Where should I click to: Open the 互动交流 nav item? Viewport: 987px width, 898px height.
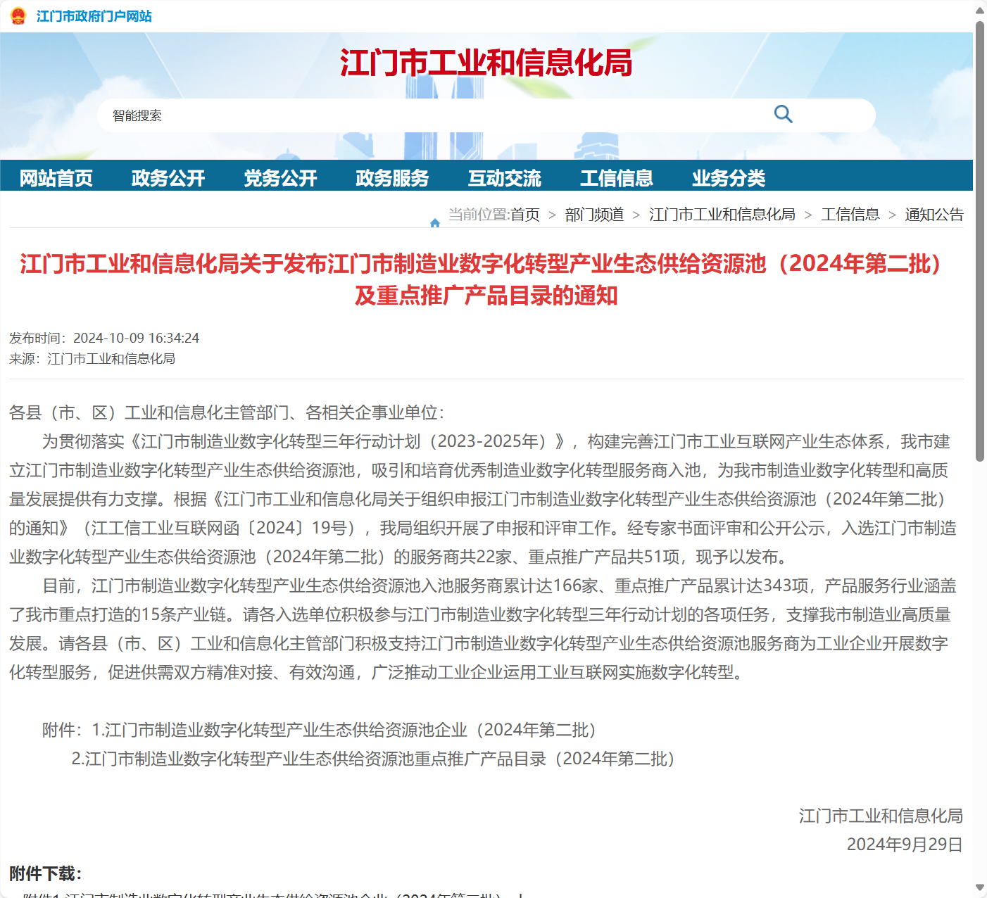click(505, 178)
